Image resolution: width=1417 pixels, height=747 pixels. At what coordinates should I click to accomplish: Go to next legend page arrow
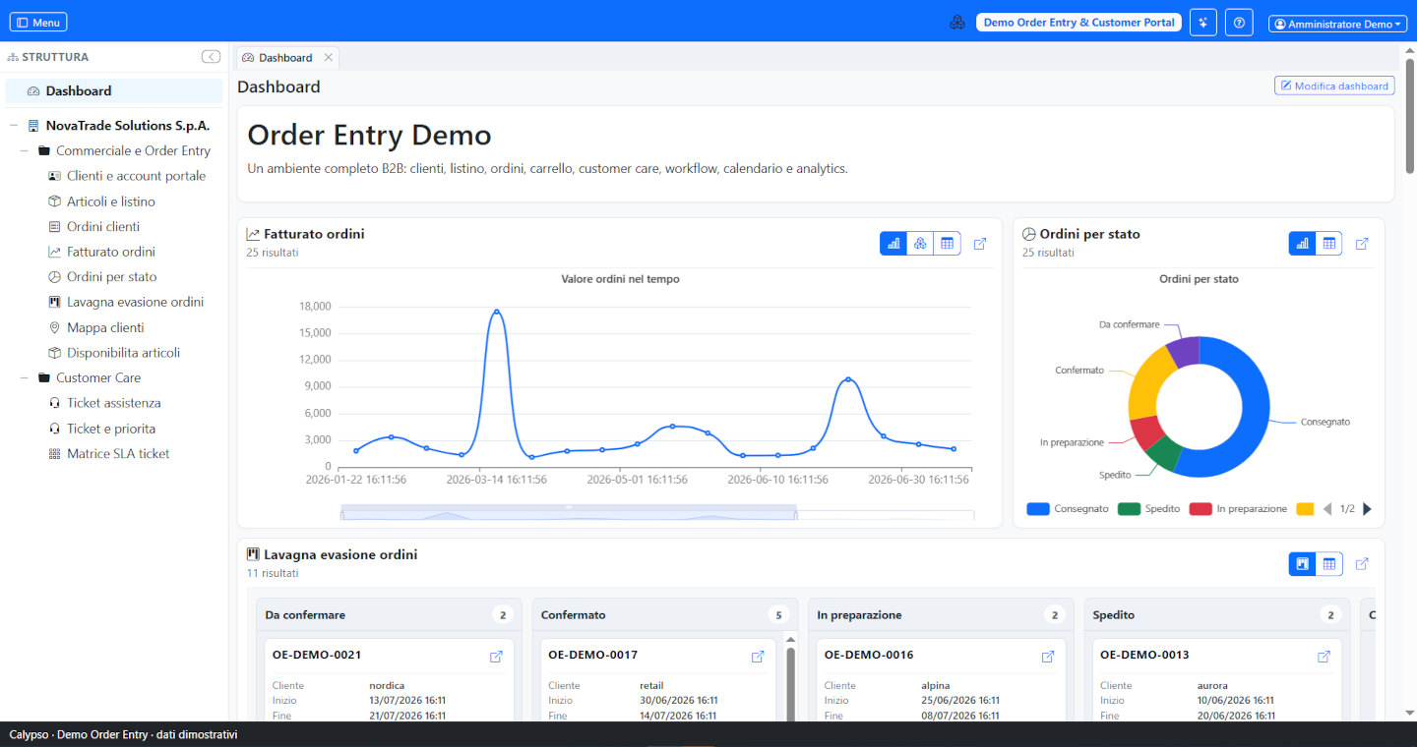[x=1367, y=509]
